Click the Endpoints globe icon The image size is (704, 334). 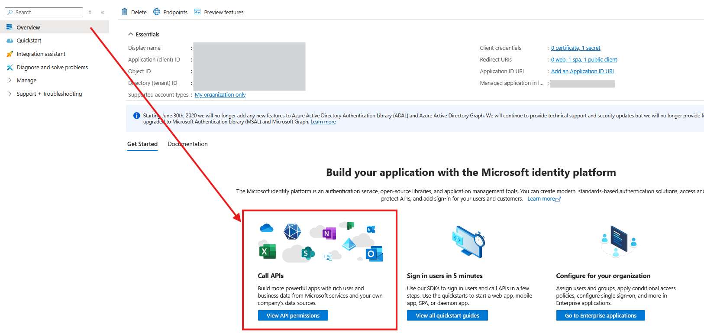point(157,12)
